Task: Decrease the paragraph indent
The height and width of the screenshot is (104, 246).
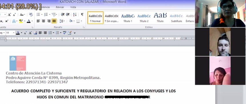Action: (x=63, y=15)
